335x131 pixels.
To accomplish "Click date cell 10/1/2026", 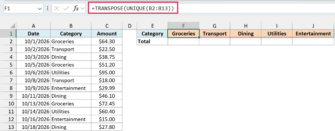I will (x=33, y=41).
